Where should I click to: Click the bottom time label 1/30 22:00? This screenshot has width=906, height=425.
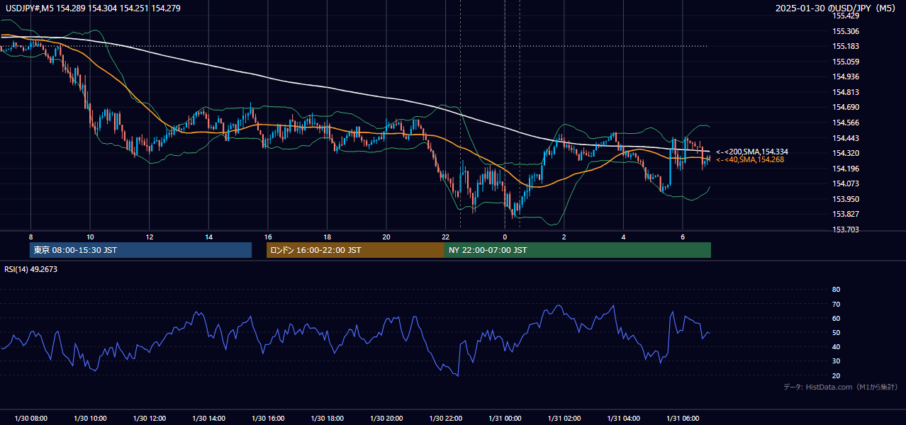[x=445, y=419]
